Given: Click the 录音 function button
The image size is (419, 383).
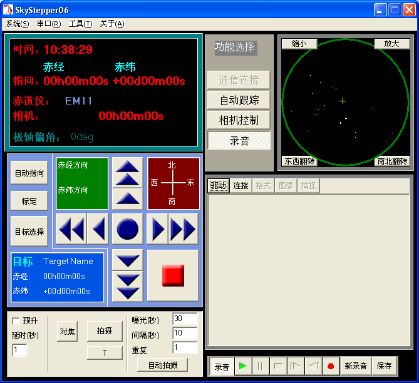Looking at the screenshot, I should [x=239, y=140].
